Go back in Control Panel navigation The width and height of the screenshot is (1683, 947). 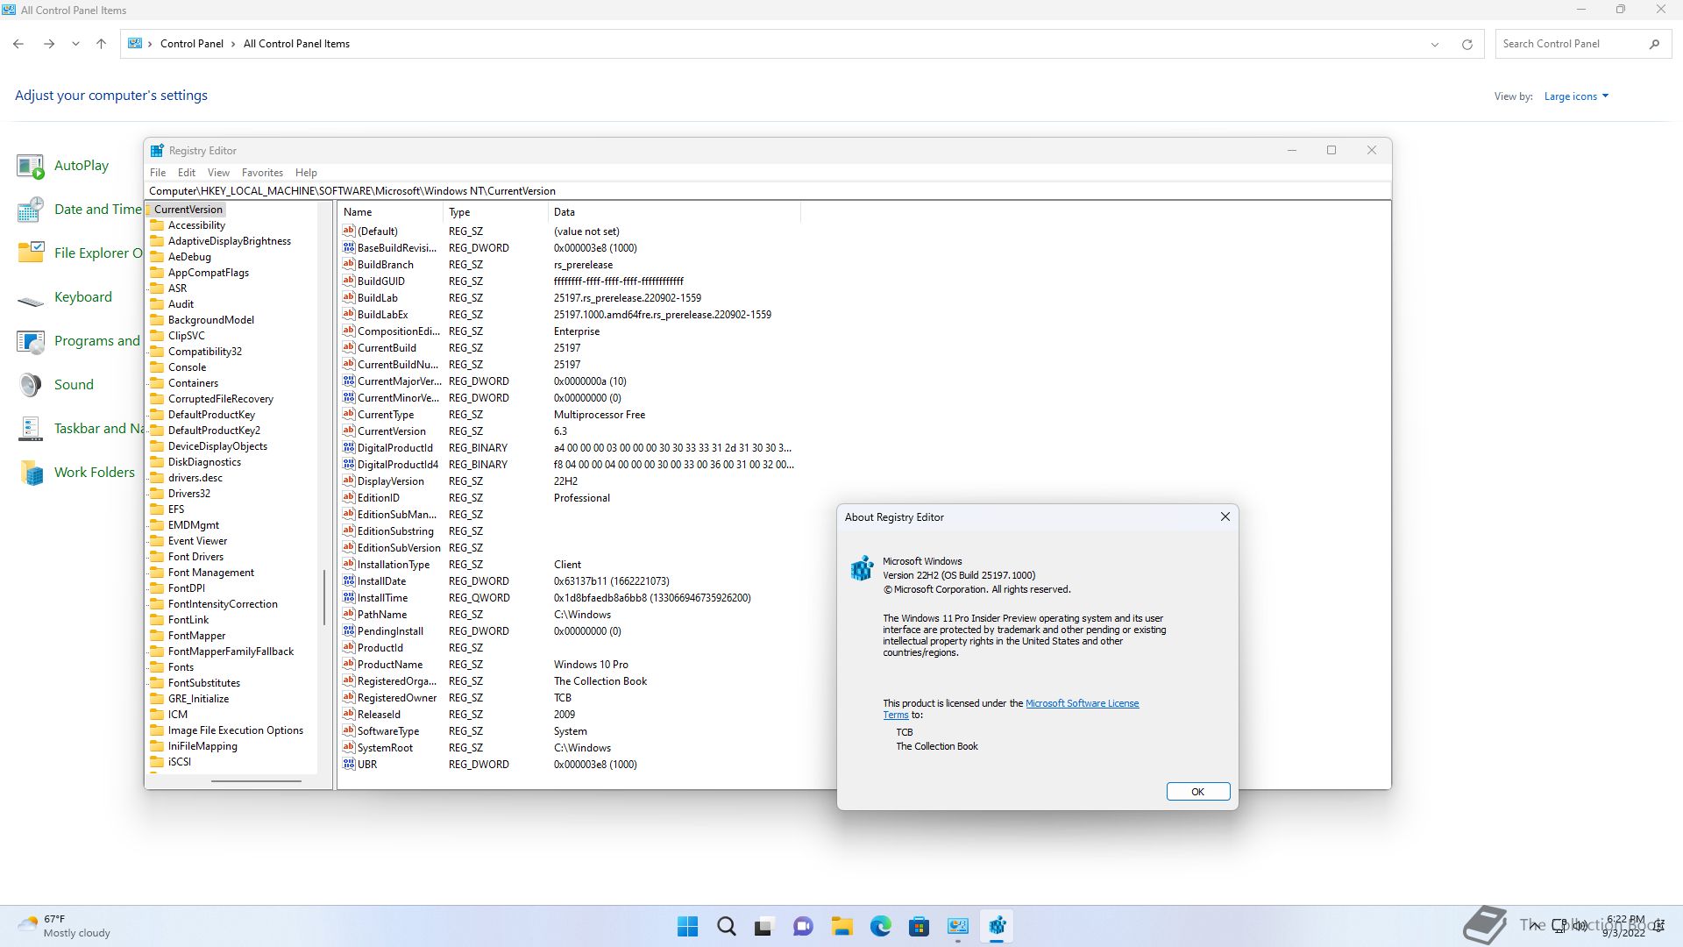click(18, 44)
